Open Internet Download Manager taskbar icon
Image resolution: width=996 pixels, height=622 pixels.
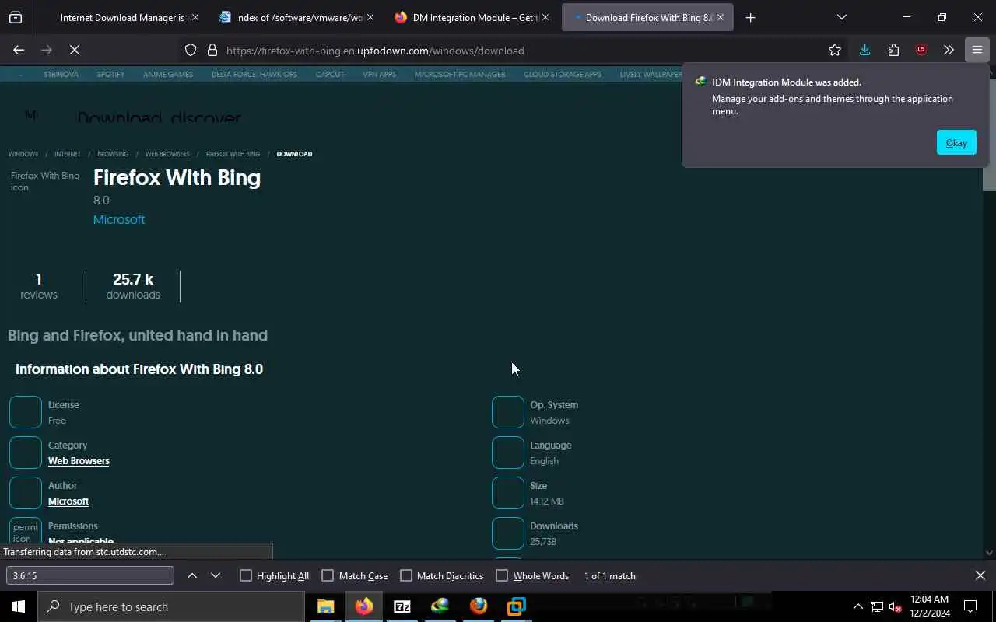pos(440,606)
